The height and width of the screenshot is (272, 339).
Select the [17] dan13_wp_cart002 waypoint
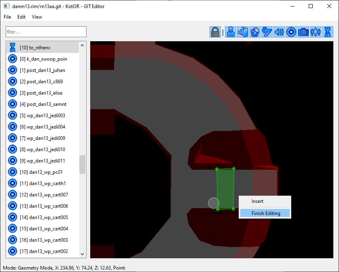(x=42, y=251)
